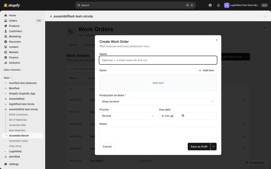Open the app header three-dots menu
271x169 pixels.
(x=265, y=16)
